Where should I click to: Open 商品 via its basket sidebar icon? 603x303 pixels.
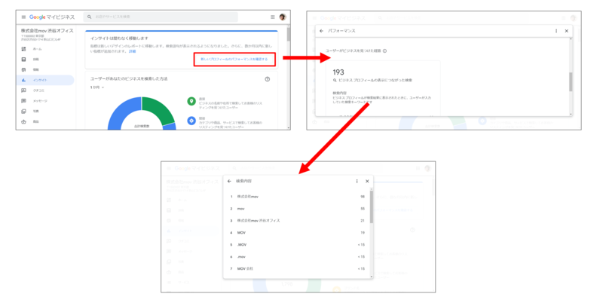24,121
